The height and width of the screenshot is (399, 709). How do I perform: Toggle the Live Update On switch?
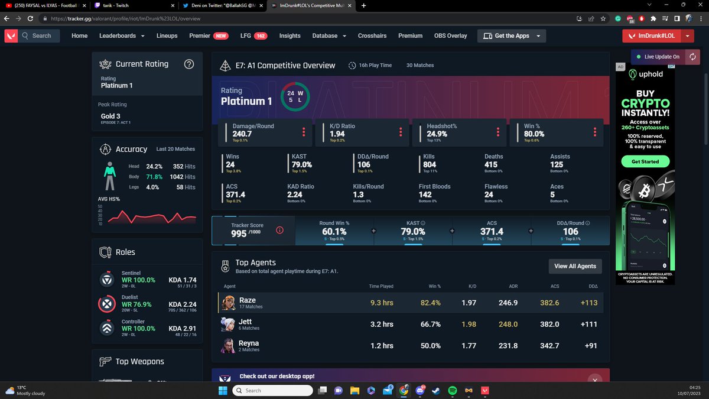tap(658, 57)
